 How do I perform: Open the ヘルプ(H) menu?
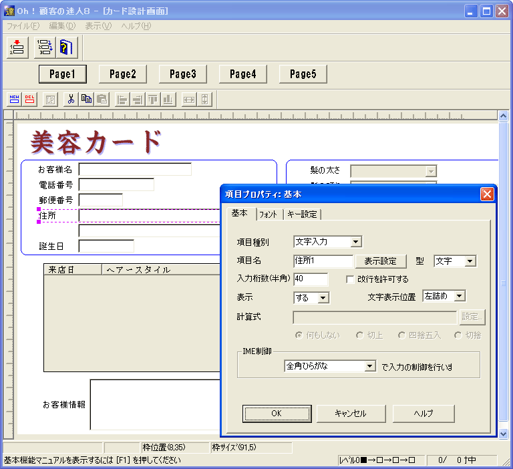pyautogui.click(x=136, y=26)
